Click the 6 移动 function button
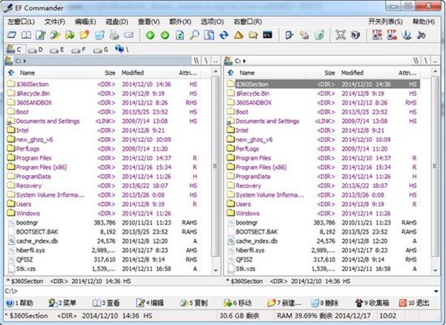The height and width of the screenshot is (325, 446). (238, 303)
